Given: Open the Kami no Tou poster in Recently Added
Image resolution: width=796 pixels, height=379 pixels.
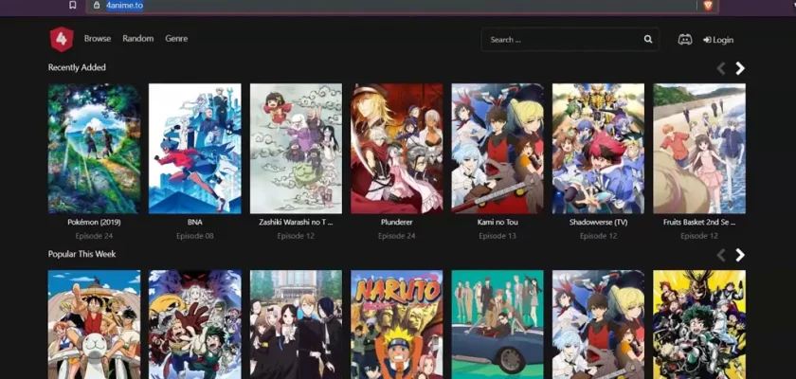Looking at the screenshot, I should tap(497, 149).
